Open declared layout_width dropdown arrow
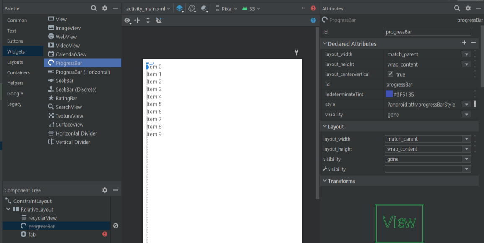484x243 pixels. (466, 54)
